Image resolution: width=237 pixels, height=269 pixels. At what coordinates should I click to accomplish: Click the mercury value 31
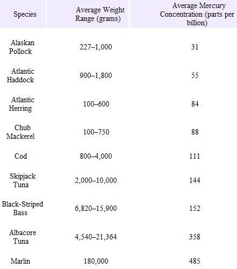pyautogui.click(x=195, y=47)
